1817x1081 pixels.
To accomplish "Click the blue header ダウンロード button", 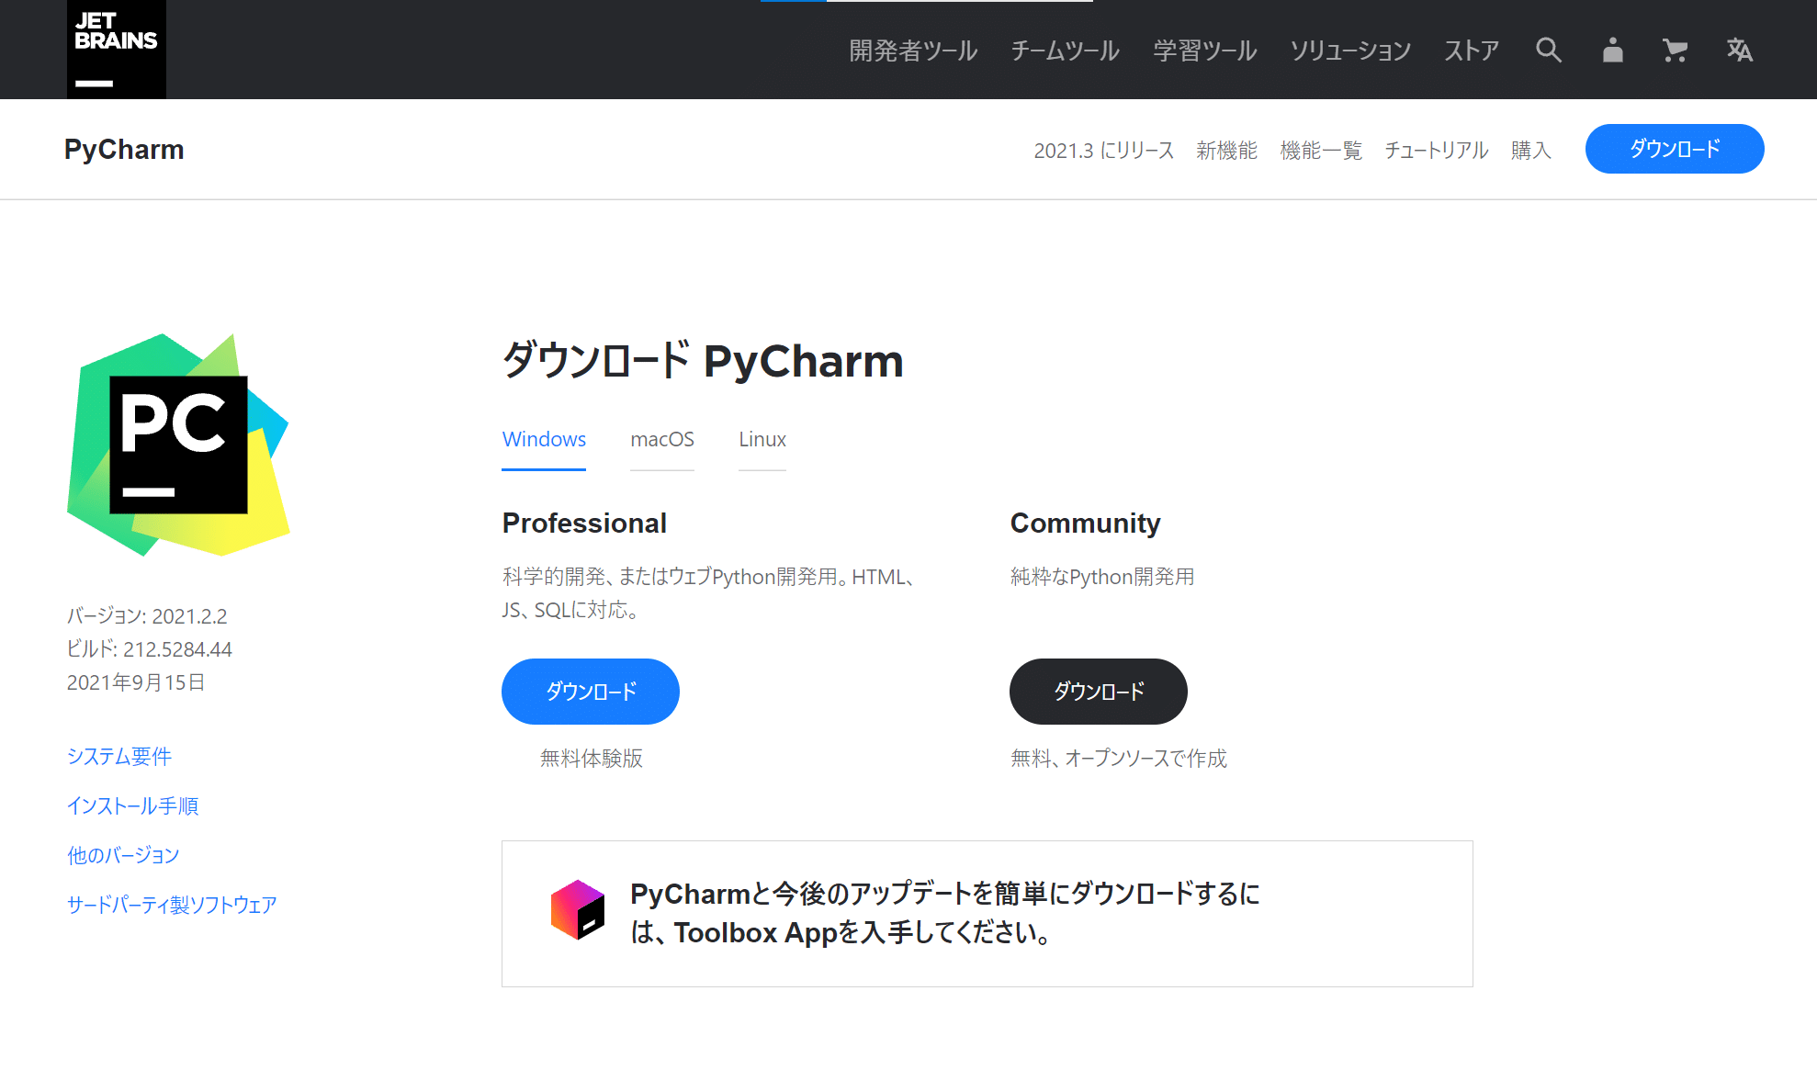I will pyautogui.click(x=1675, y=149).
